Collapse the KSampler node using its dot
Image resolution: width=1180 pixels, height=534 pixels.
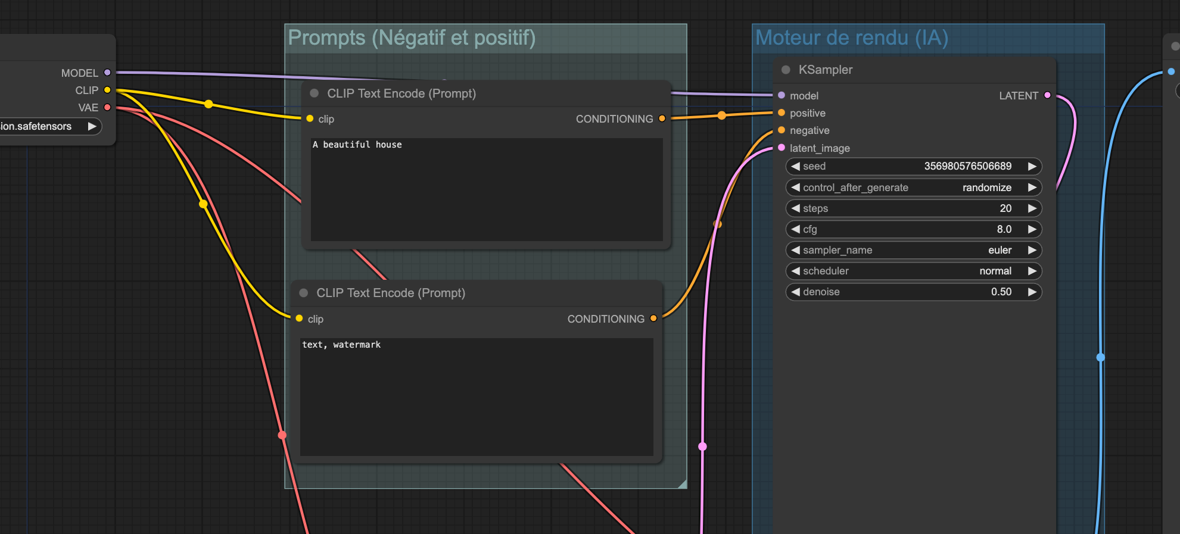pyautogui.click(x=786, y=70)
